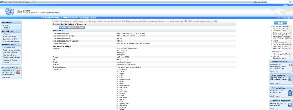This screenshot has height=110, width=293.
Task: Open the right panel Consultative status link
Action: point(279,31)
